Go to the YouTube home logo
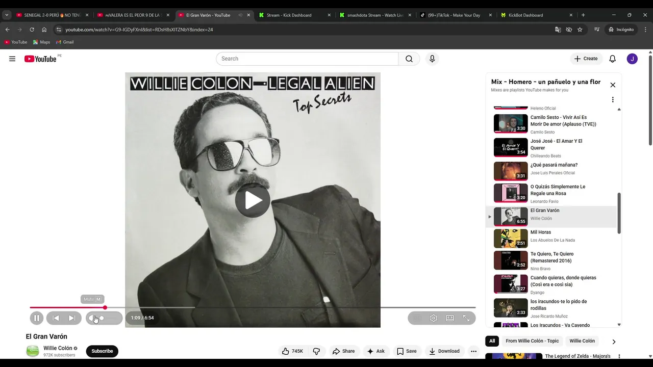This screenshot has width=653, height=367. (40, 59)
